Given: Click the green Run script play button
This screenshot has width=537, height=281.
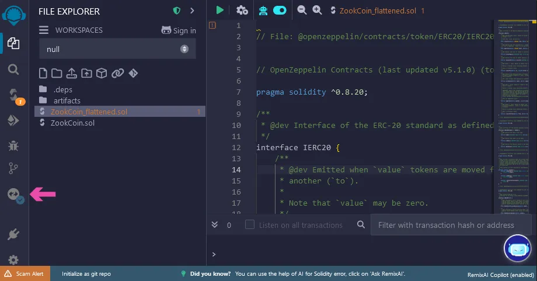Looking at the screenshot, I should tap(219, 11).
